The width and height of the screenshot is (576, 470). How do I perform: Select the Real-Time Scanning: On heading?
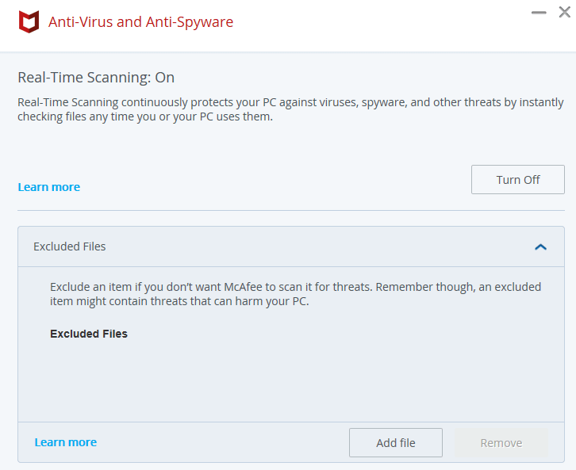(96, 78)
